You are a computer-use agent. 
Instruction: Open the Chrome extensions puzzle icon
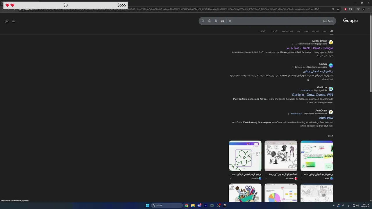[350, 9]
